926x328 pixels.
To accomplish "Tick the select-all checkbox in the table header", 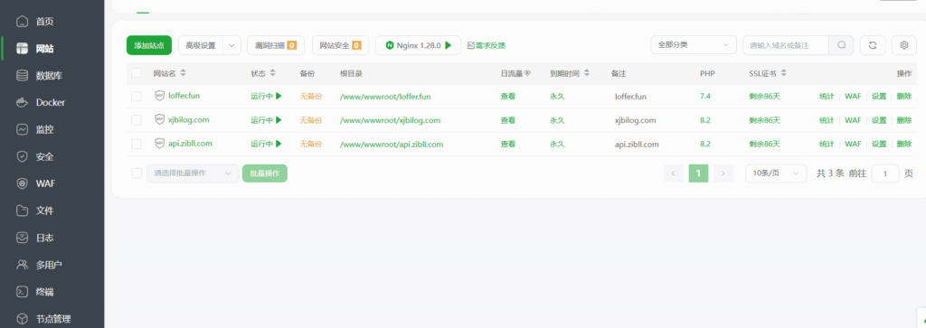I will pyautogui.click(x=137, y=73).
